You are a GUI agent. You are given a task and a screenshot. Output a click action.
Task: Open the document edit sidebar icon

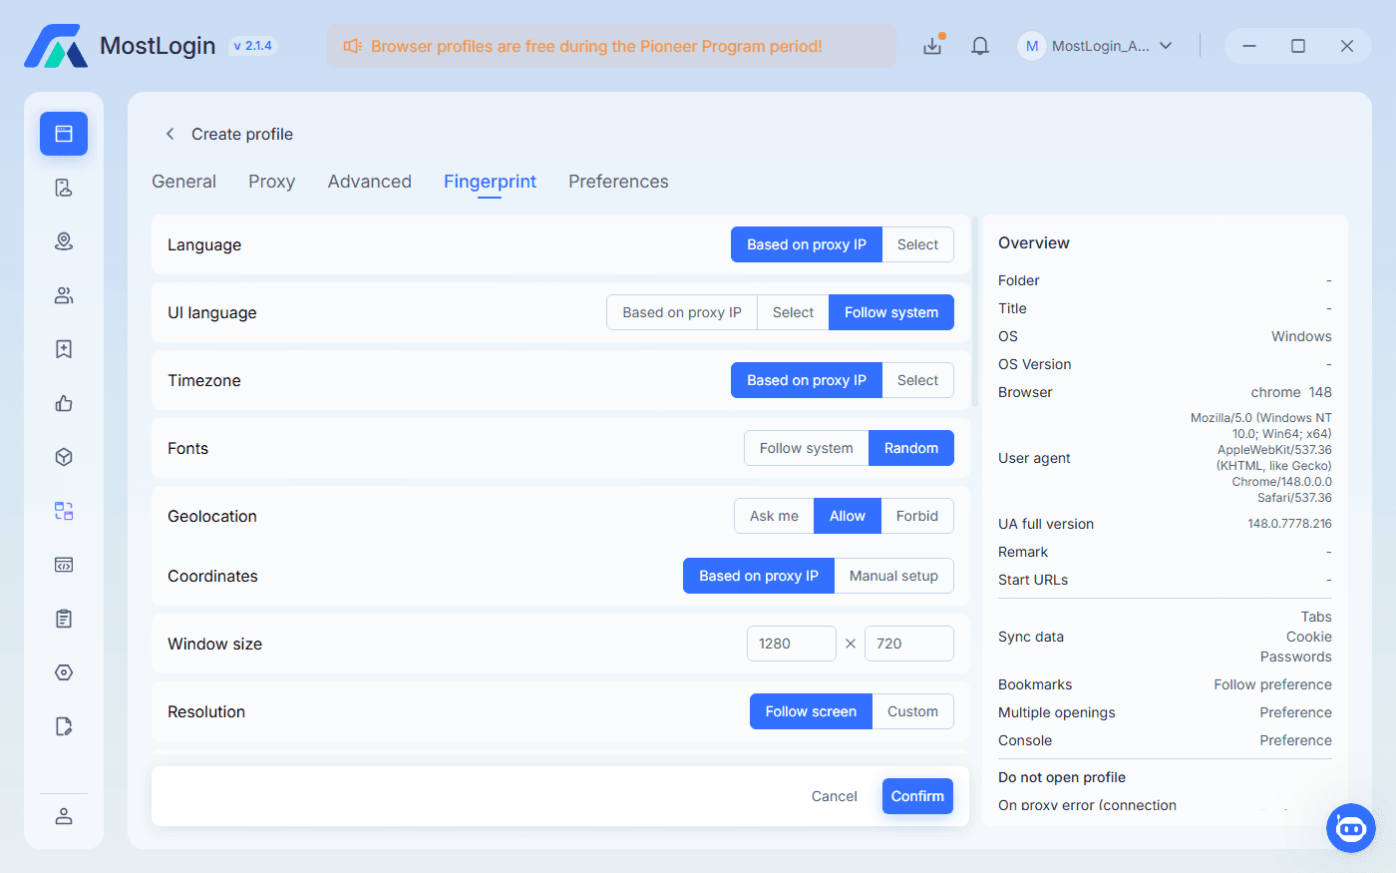tap(64, 726)
